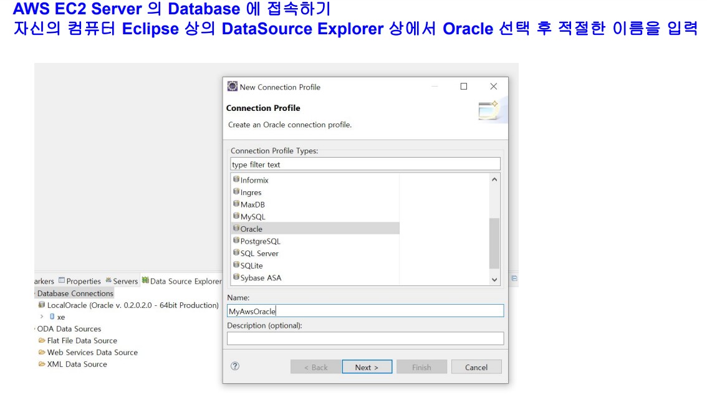Switch to the Properties tab
The image size is (707, 405).
tap(80, 280)
